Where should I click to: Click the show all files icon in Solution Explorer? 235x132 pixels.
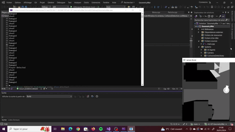click(x=212, y=16)
